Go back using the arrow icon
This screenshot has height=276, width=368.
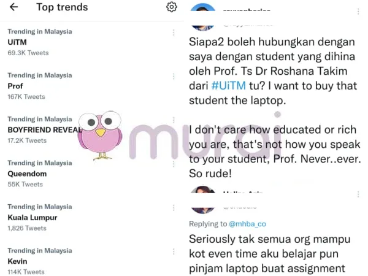pyautogui.click(x=14, y=7)
